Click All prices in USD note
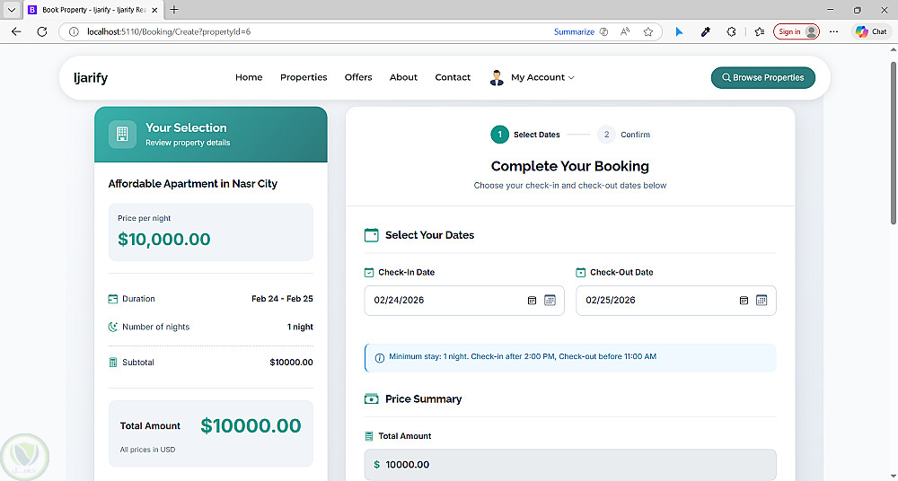 coord(148,450)
